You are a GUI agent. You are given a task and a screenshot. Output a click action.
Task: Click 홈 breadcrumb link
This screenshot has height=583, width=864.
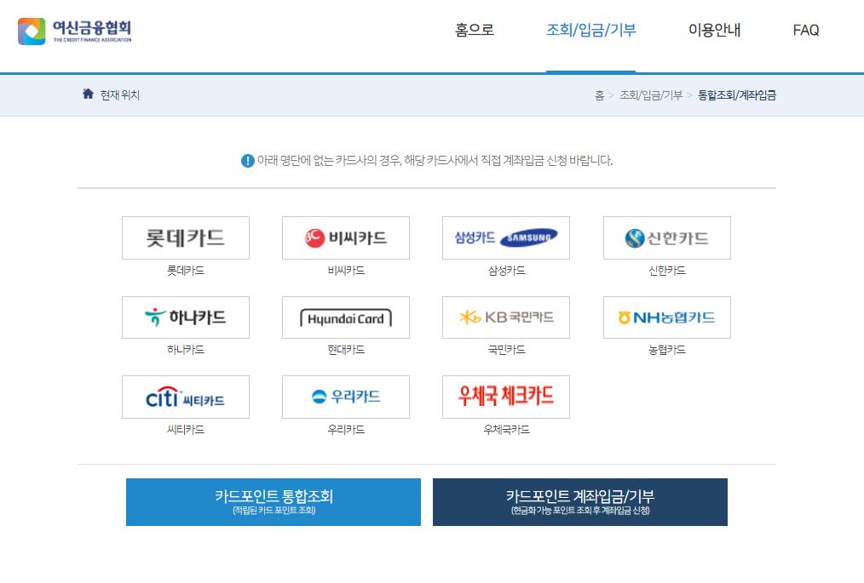pyautogui.click(x=599, y=95)
